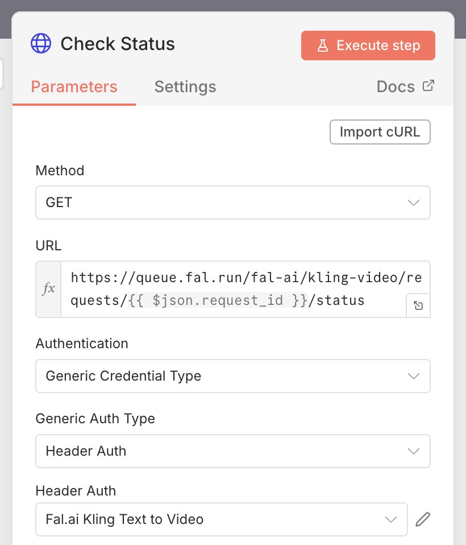Image resolution: width=466 pixels, height=545 pixels.
Task: Click the chevron icon on the Header Auth field
Action: (x=391, y=519)
